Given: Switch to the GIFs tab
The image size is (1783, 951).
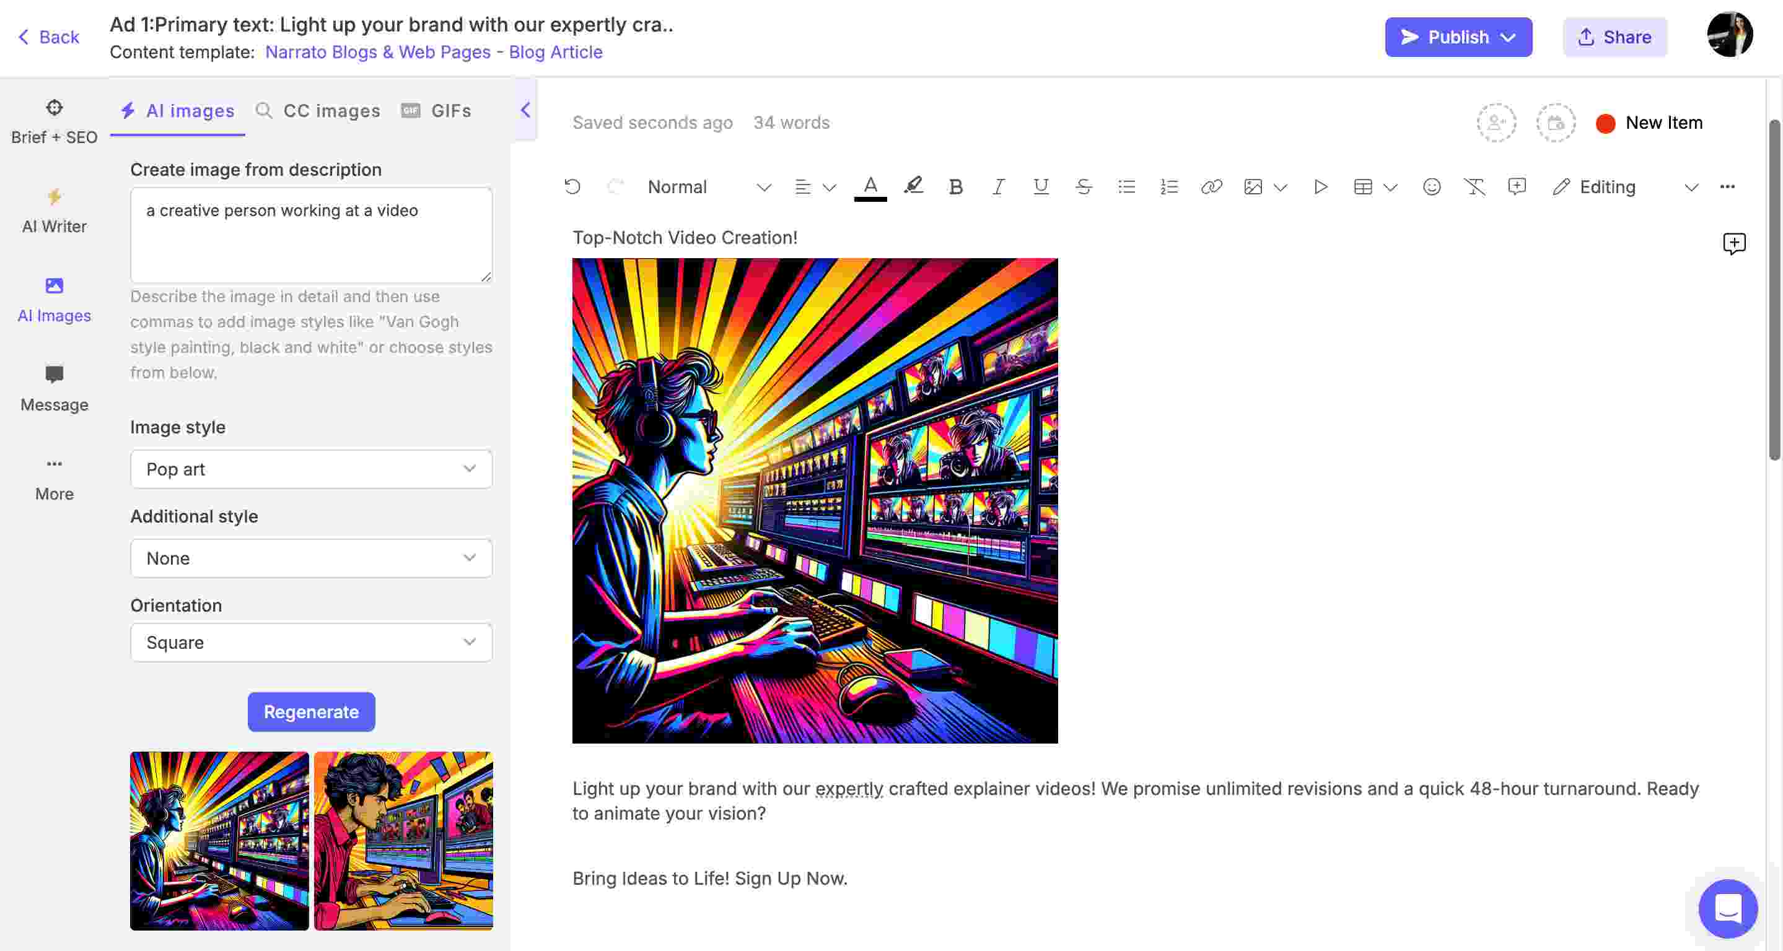Looking at the screenshot, I should tap(436, 111).
